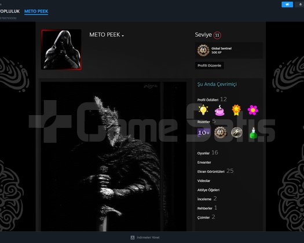
Task: Open the Oyunlar 16 link
Action: pyautogui.click(x=208, y=153)
